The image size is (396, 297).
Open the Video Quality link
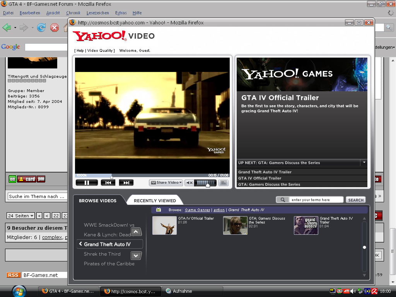tap(100, 51)
